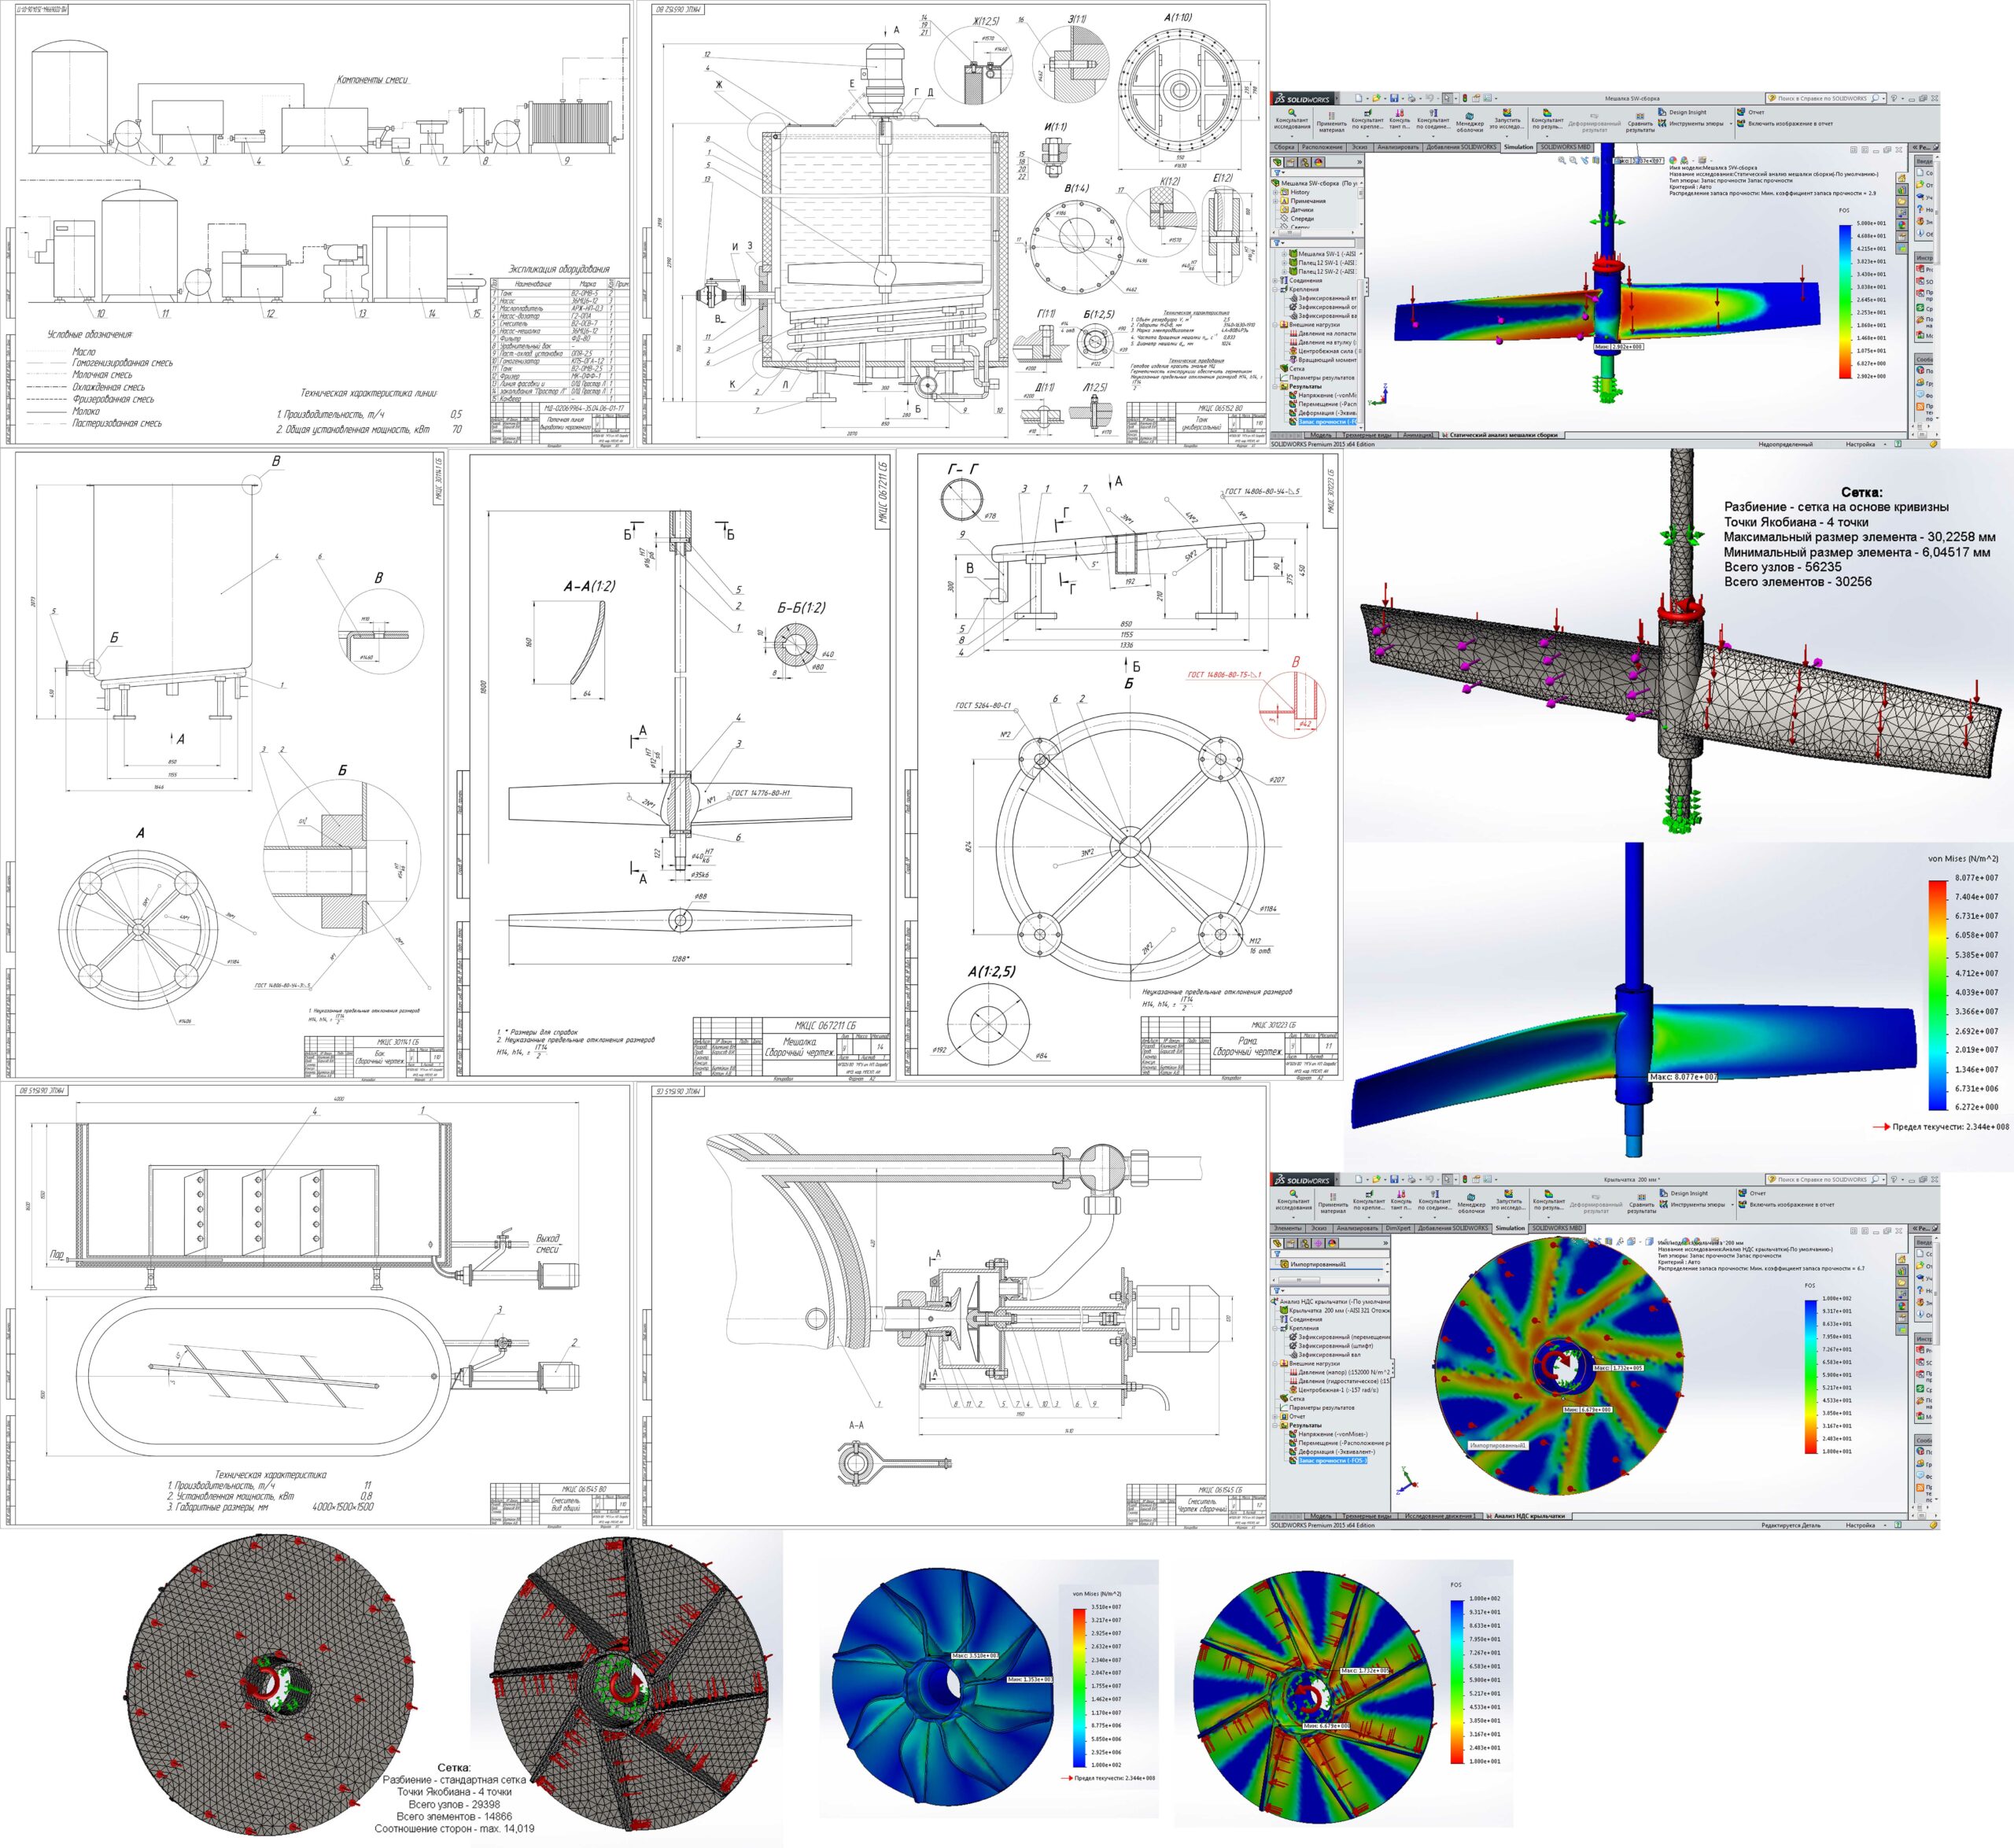The width and height of the screenshot is (2014, 1848).
Task: Expand Соединения node in Мешалка SW-сборка tree
Action: (1275, 281)
